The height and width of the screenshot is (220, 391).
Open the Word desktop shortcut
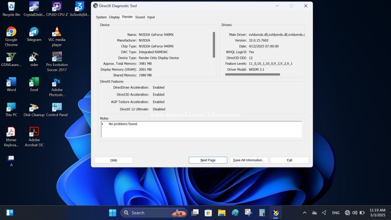click(11, 84)
